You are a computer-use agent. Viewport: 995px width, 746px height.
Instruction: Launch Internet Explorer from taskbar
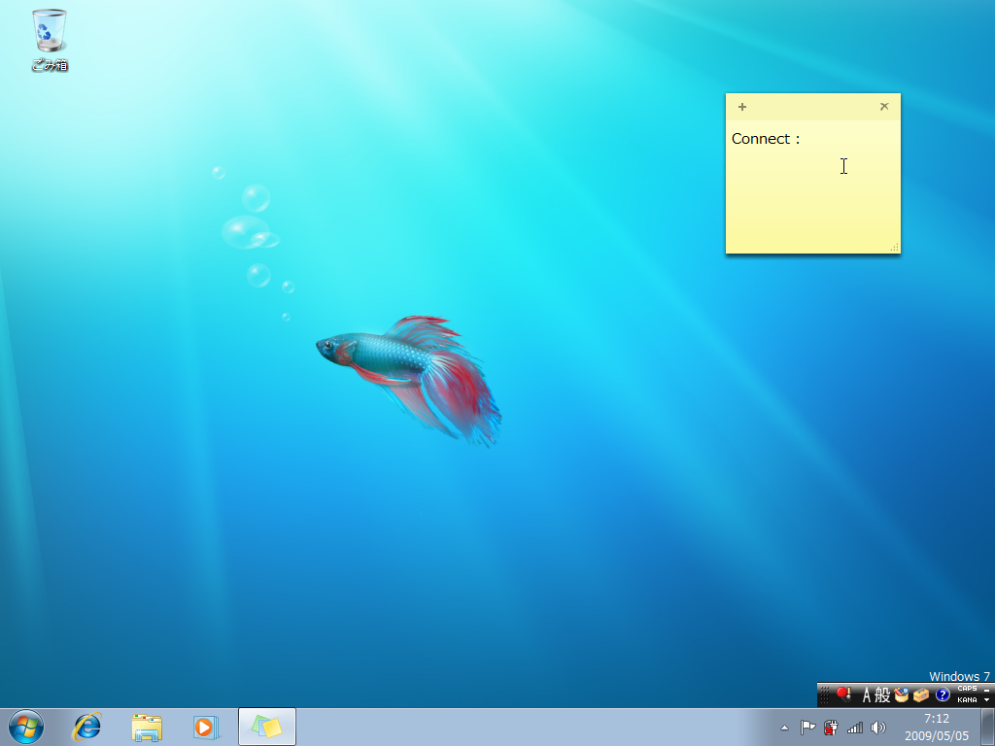pos(87,727)
